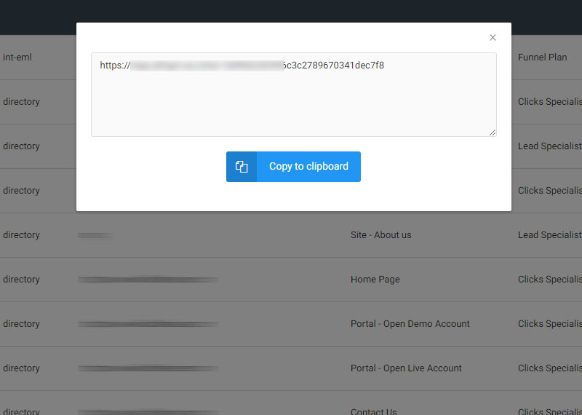Viewport: 582px width, 415px height.
Task: Select the Site - About us entry
Action: coord(380,235)
